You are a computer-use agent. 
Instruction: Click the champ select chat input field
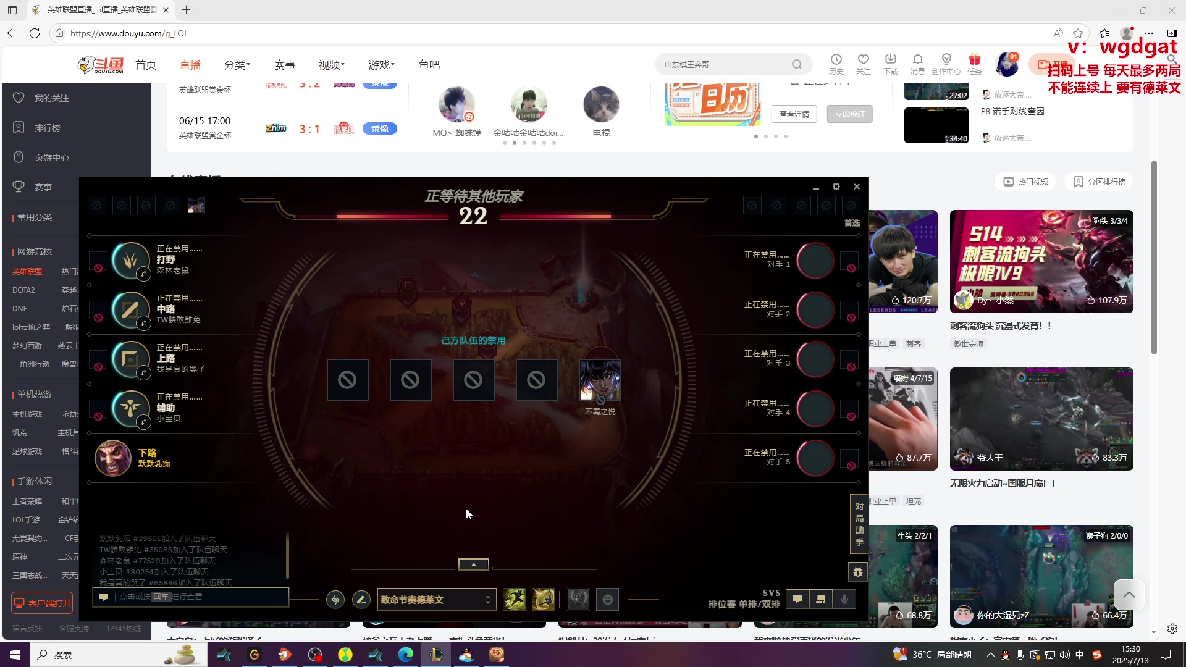pyautogui.click(x=191, y=597)
